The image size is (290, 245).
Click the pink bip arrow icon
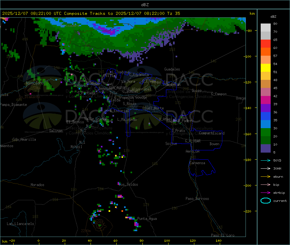coord(266,184)
